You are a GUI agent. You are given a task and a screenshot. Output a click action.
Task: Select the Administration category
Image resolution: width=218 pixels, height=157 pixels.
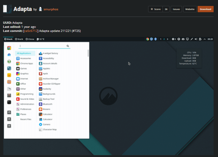pyautogui.click(x=25, y=104)
